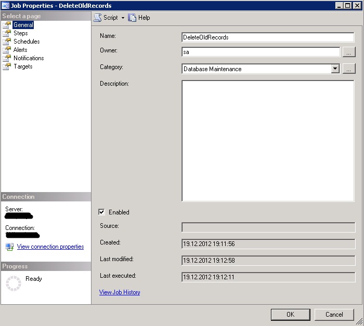364x326 pixels.
Task: Open Help from the toolbar
Action: point(139,18)
